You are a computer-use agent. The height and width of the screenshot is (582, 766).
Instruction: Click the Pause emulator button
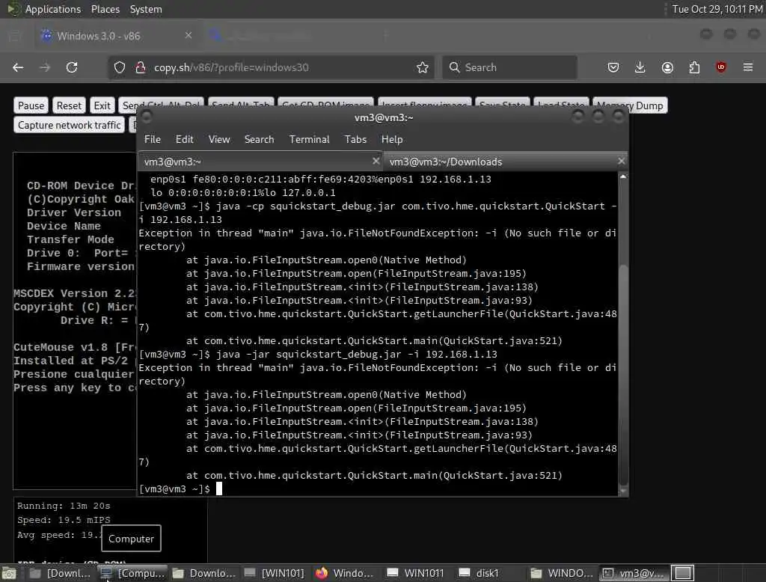coord(31,105)
